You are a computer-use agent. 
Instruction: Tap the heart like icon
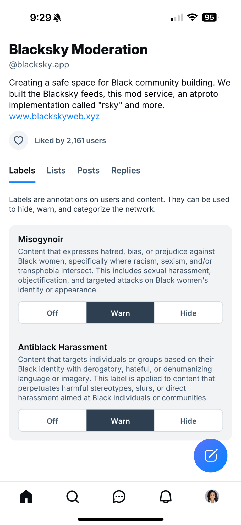click(18, 140)
